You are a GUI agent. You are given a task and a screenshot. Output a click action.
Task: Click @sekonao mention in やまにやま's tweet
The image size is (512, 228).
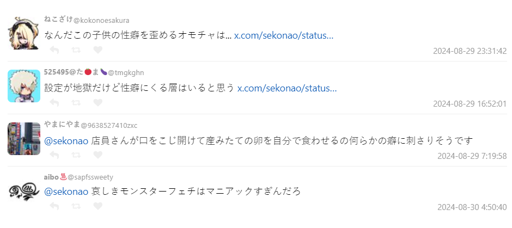pyautogui.click(x=66, y=140)
